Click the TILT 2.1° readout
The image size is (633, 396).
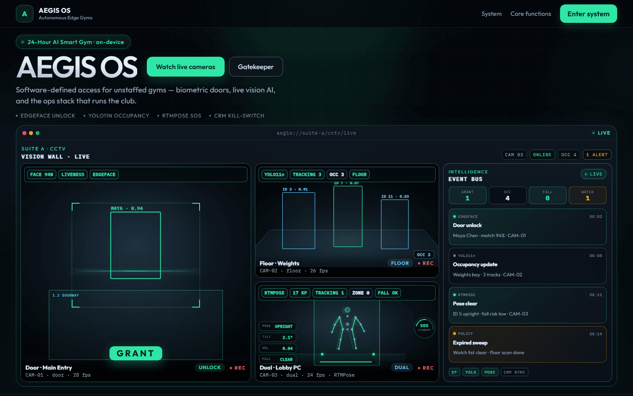[x=277, y=337]
